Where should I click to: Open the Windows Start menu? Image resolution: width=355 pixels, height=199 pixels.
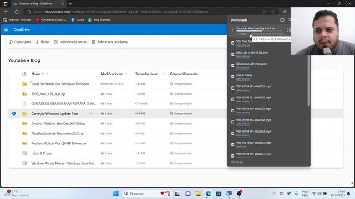(116, 193)
